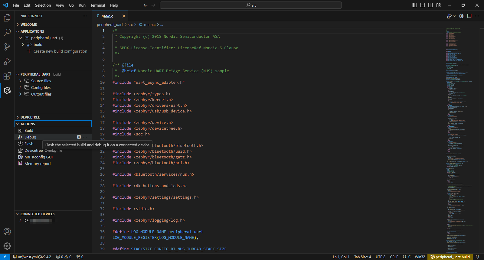Open the Run and Debug view
Image resolution: width=484 pixels, height=260 pixels.
coord(7,61)
